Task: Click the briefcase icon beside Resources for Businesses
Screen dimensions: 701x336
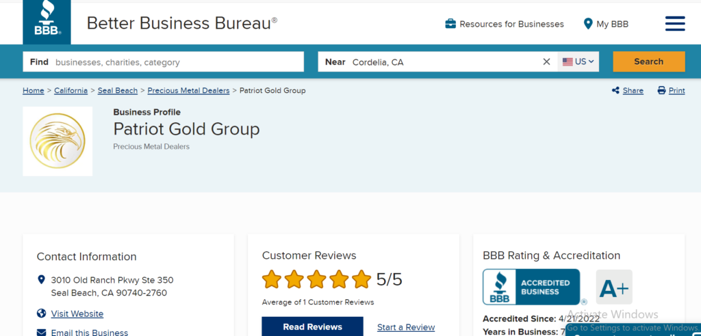Action: pyautogui.click(x=450, y=24)
